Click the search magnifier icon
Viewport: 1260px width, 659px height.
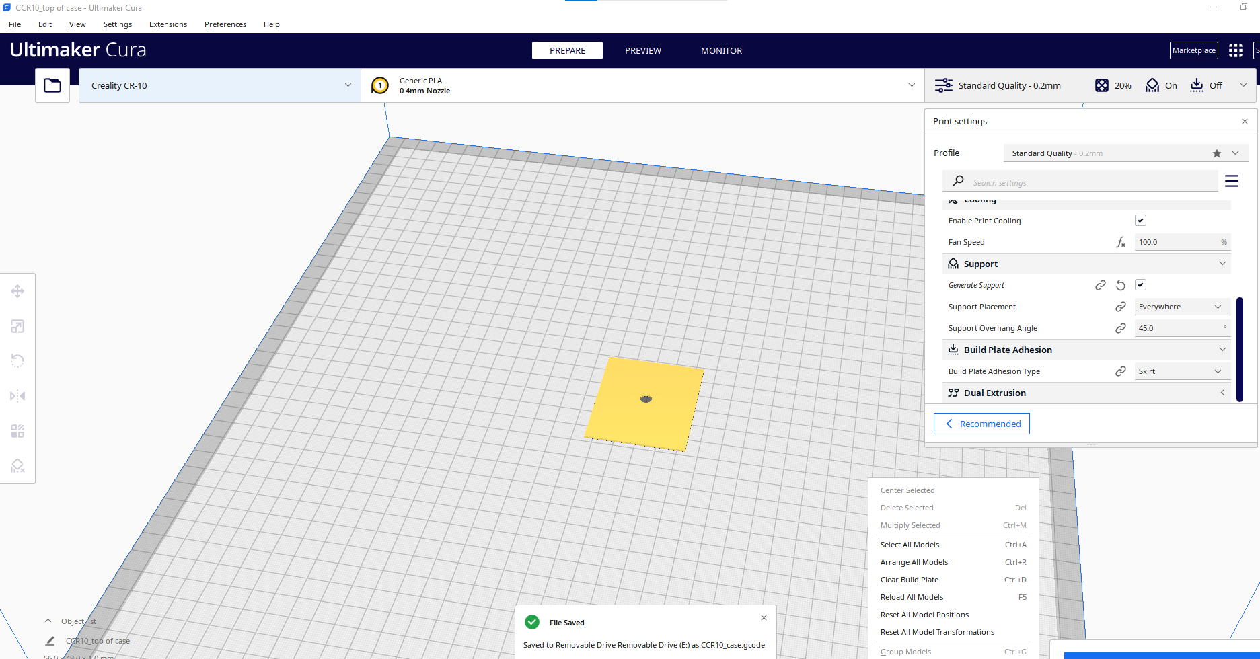point(958,182)
